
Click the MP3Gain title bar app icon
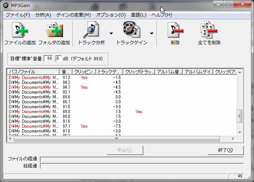pos(6,4)
